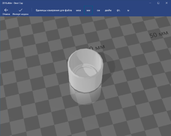Click the inner bottom of the cap

tap(86, 71)
